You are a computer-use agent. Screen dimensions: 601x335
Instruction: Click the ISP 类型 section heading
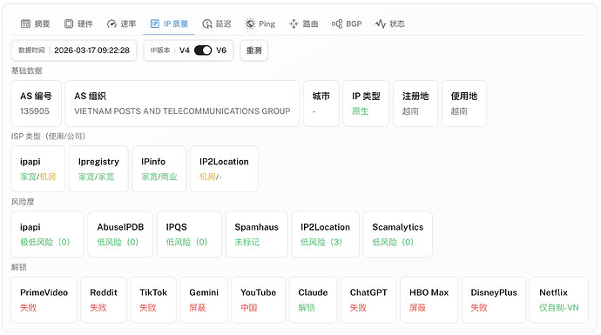point(48,137)
